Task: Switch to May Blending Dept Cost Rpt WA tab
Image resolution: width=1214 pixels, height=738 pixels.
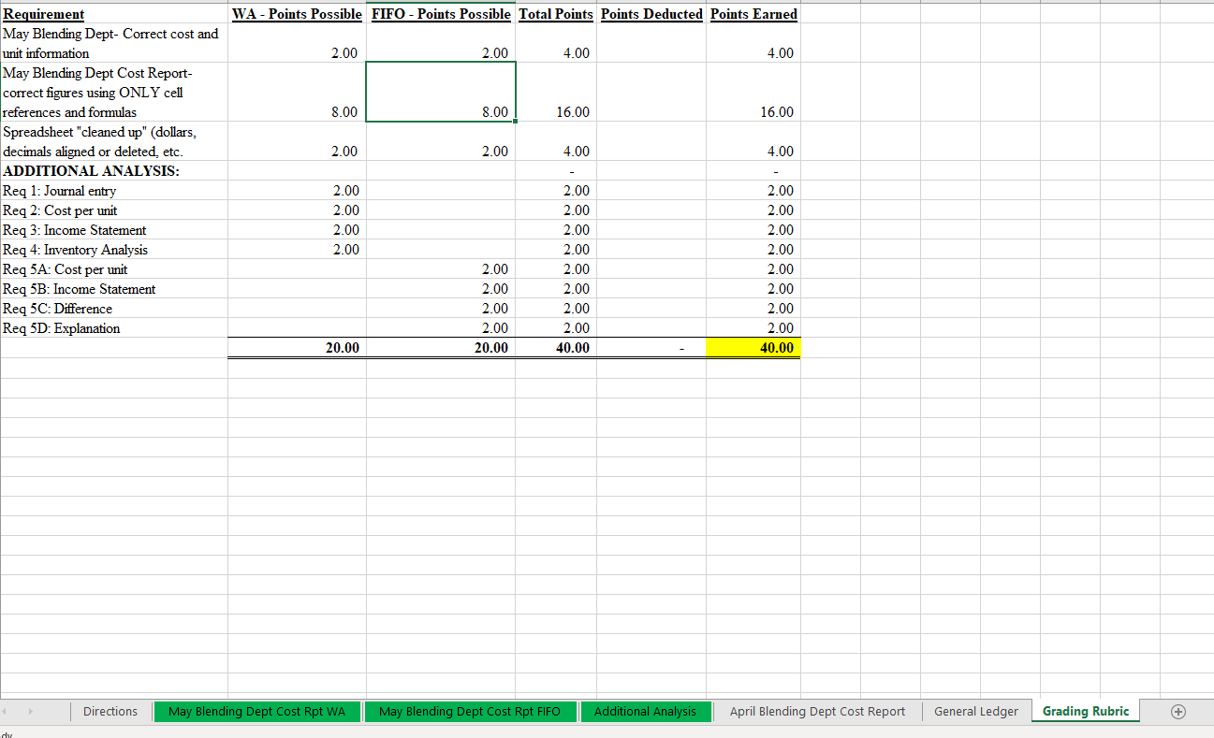Action: tap(256, 712)
